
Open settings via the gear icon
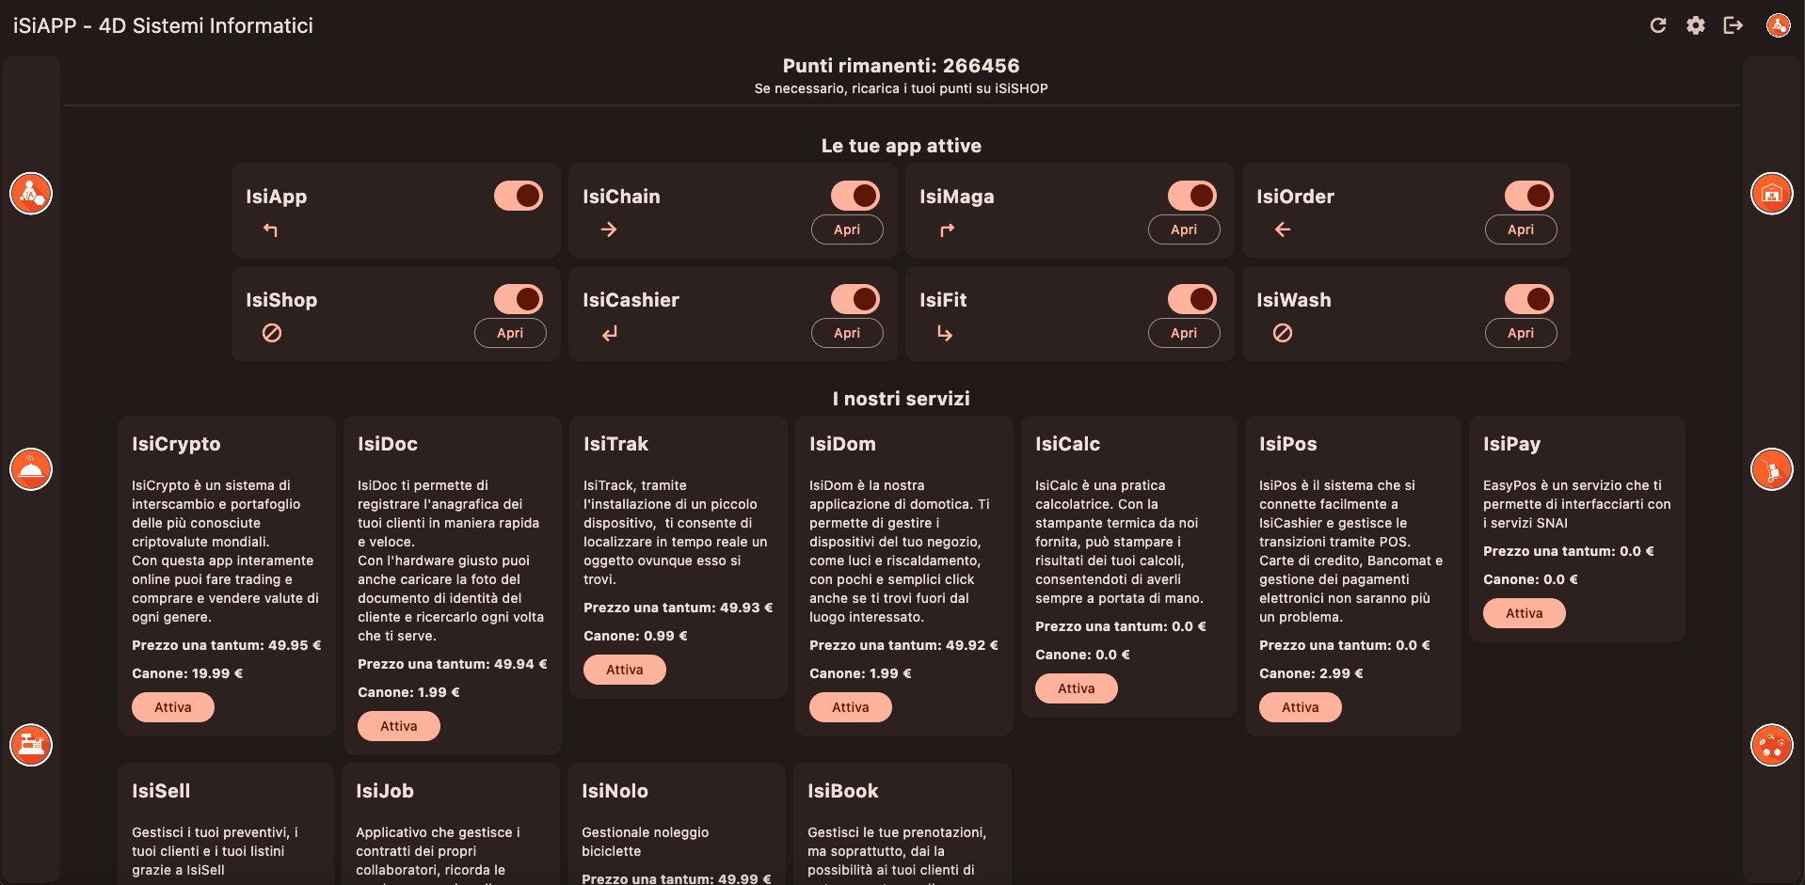point(1696,25)
